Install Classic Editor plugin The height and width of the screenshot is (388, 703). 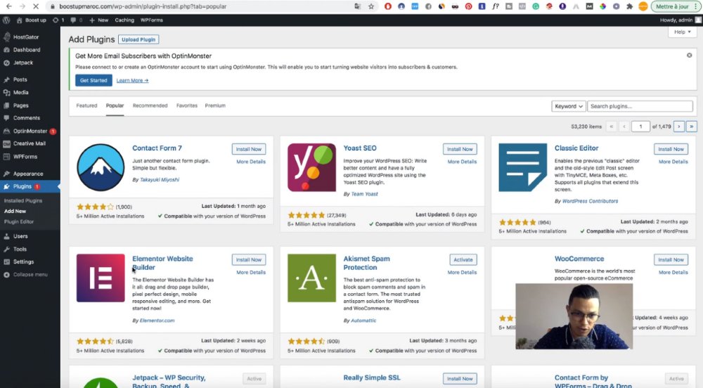coord(671,149)
